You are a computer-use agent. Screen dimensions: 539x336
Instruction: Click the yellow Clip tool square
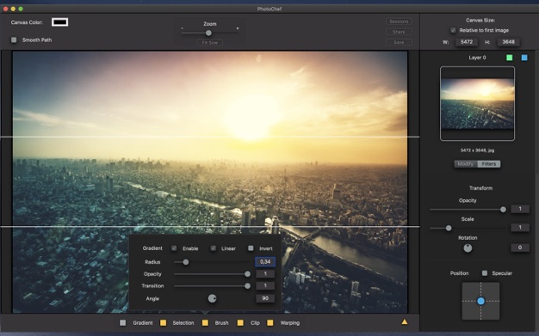pyautogui.click(x=240, y=323)
